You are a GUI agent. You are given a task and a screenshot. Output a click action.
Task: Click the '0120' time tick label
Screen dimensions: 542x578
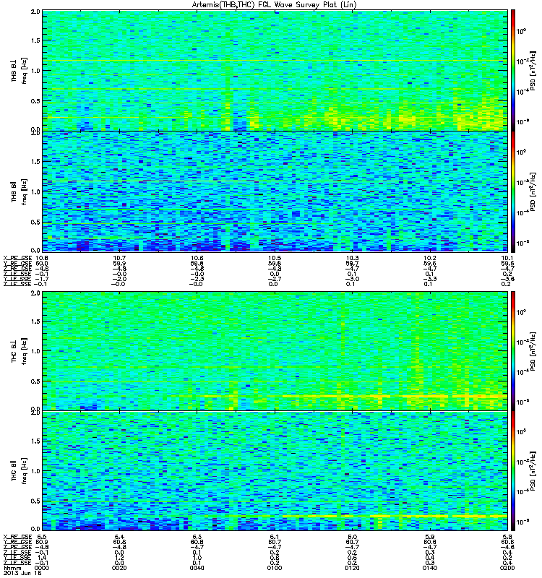click(x=352, y=568)
